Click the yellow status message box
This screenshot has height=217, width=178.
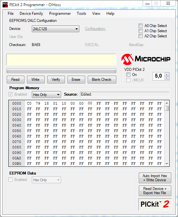[x=61, y=60]
